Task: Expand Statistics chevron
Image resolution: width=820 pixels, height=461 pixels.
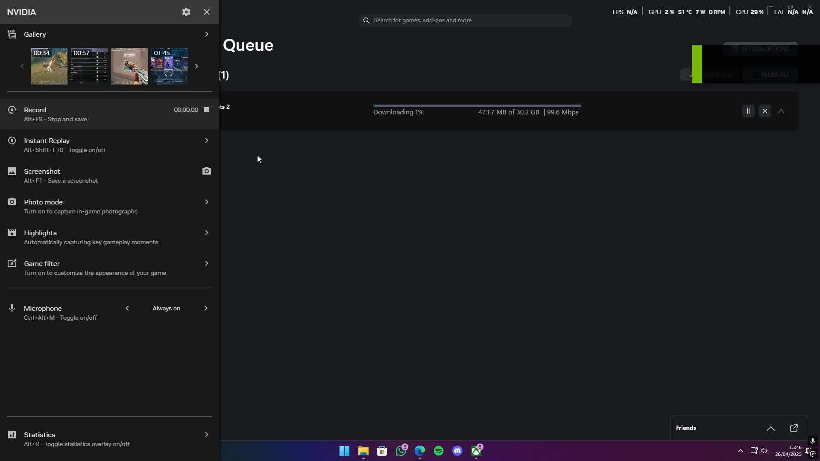Action: click(207, 435)
